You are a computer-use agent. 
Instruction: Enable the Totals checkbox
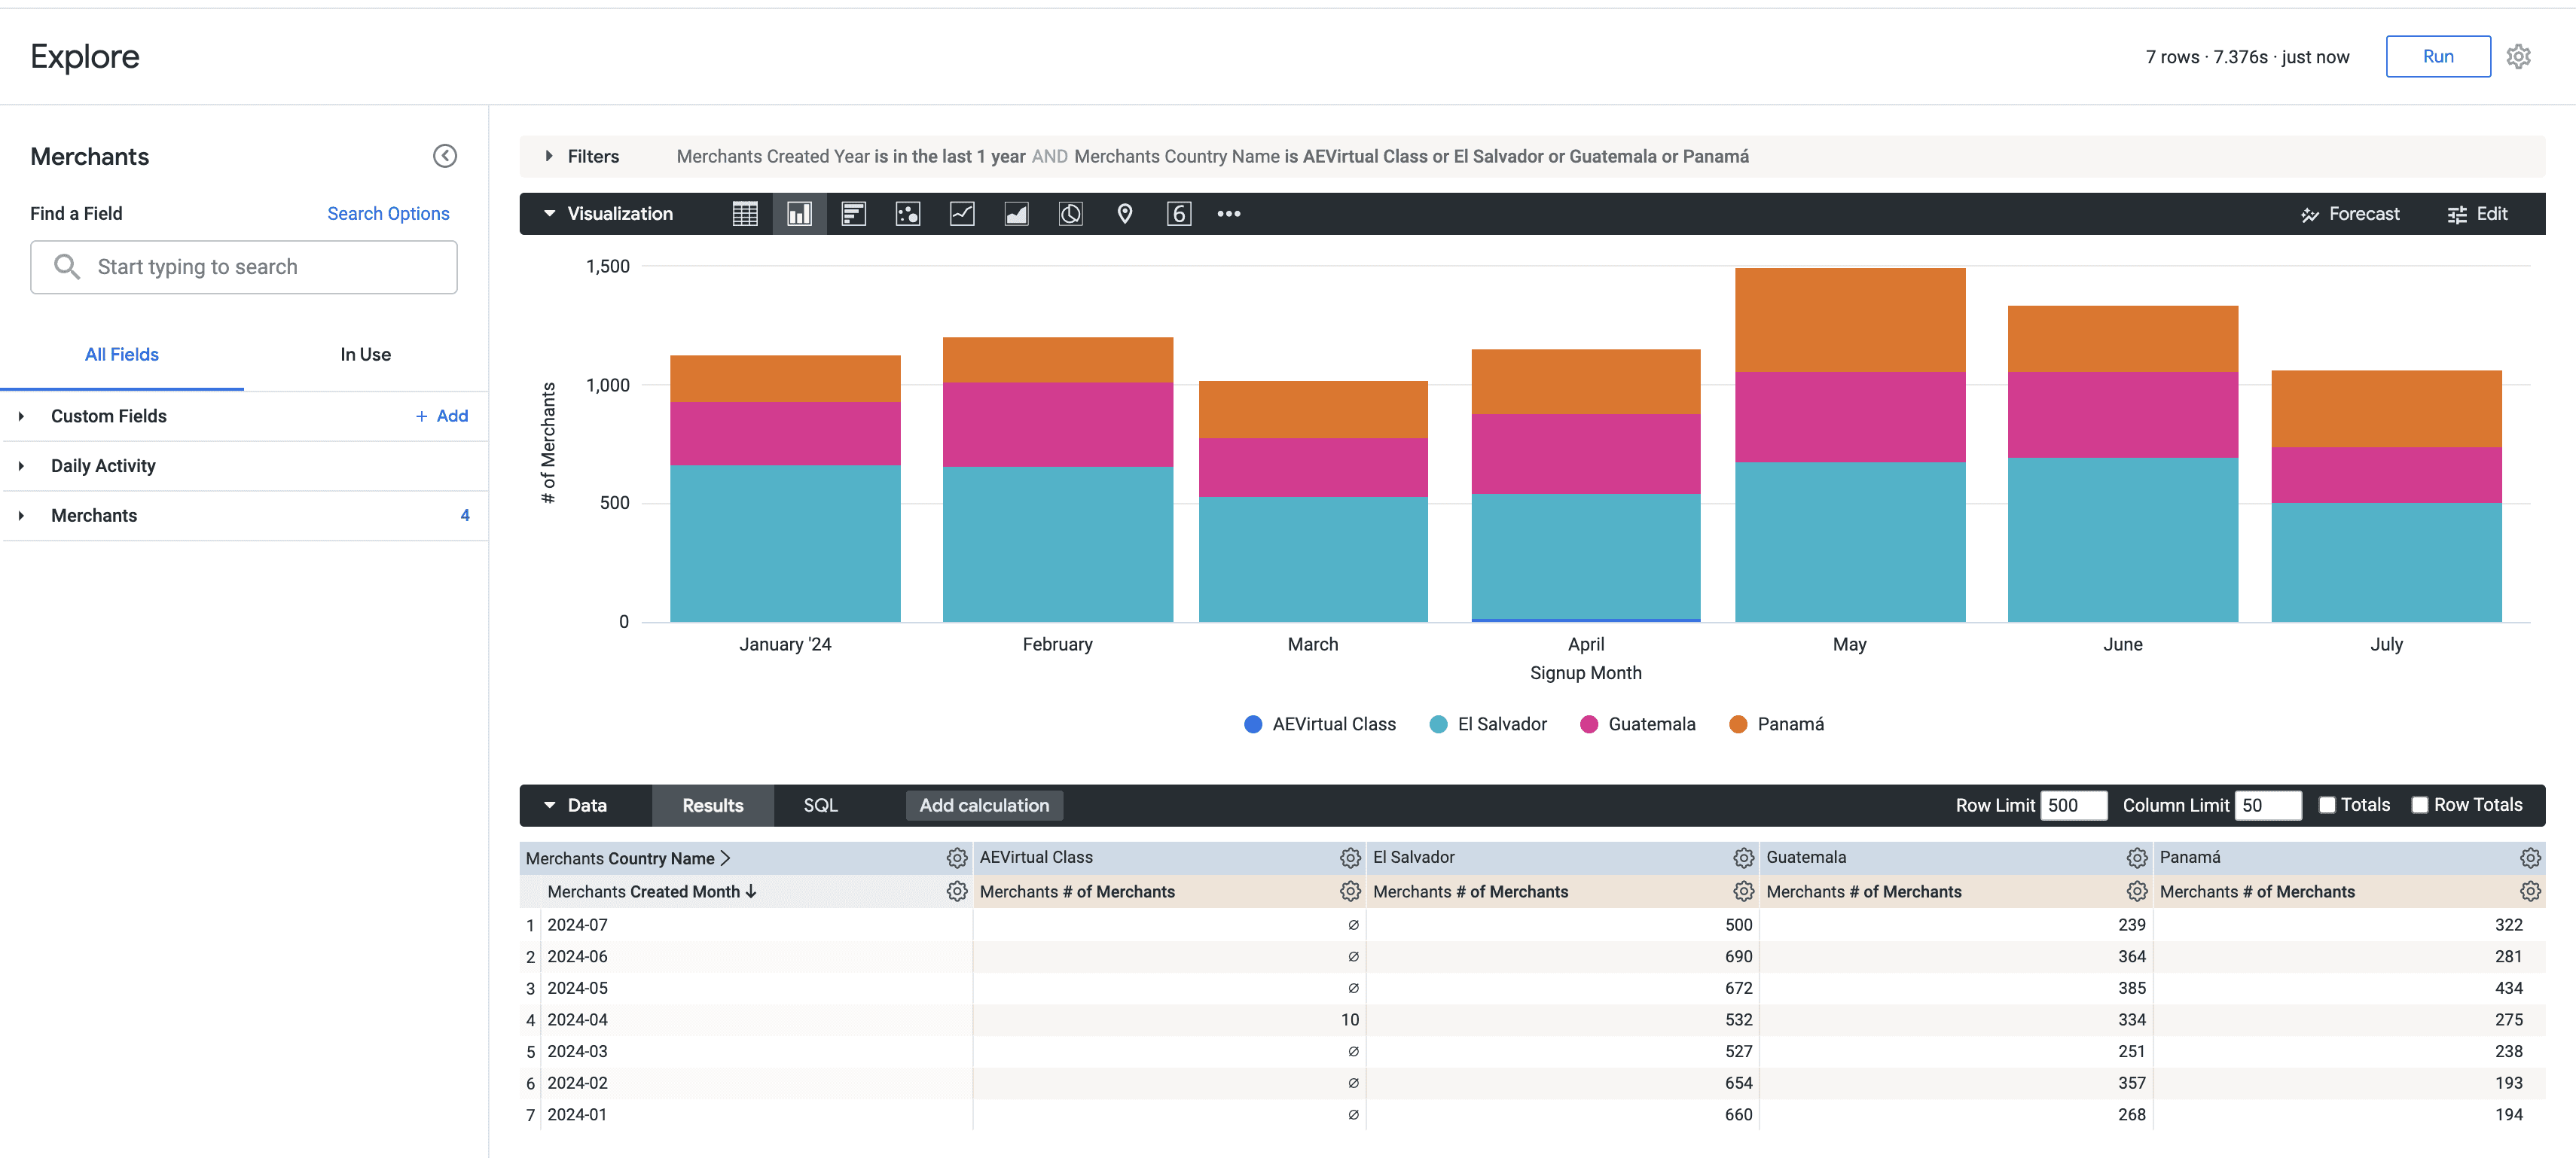[2326, 805]
